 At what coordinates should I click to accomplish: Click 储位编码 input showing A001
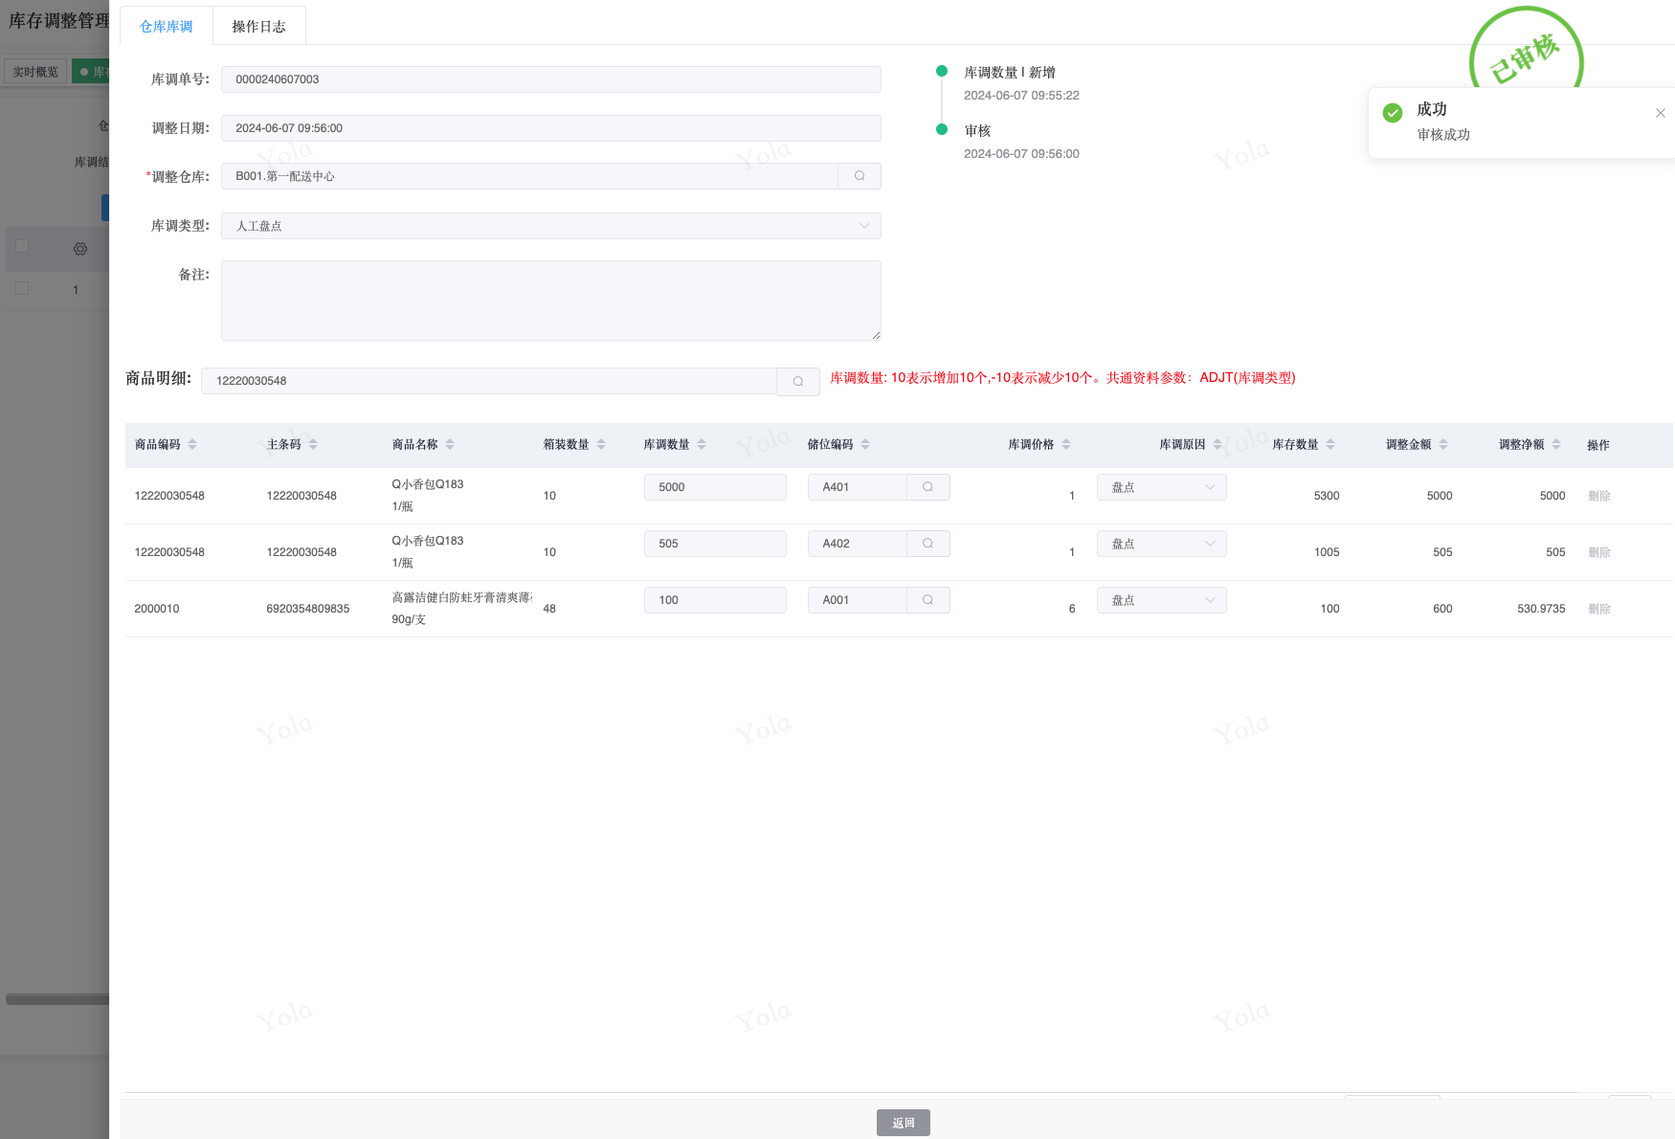coord(858,600)
